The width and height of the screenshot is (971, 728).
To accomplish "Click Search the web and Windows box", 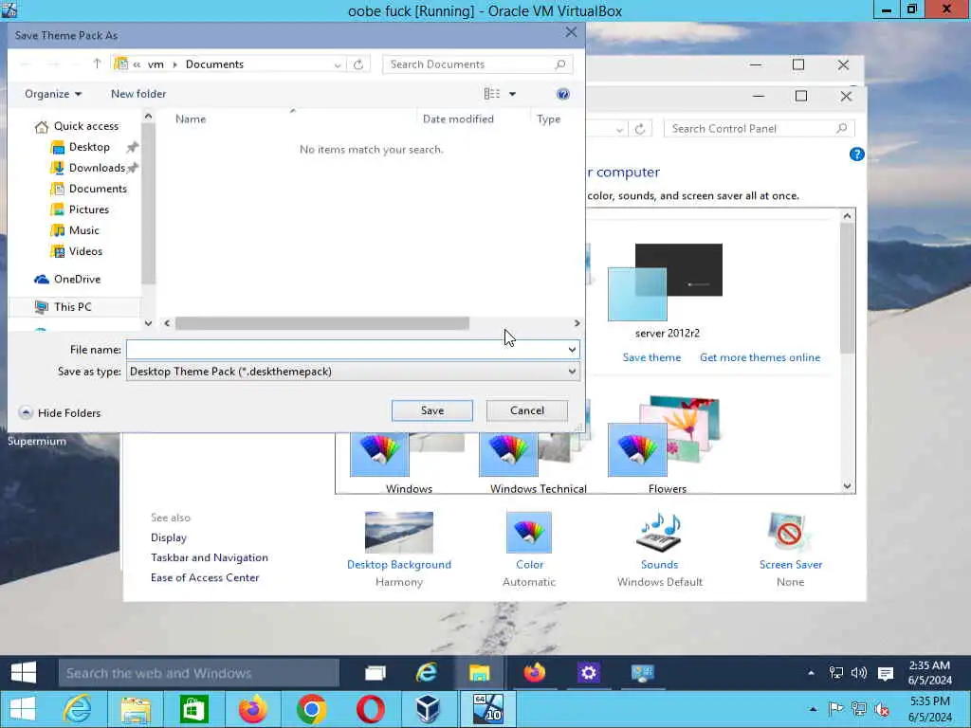I will (199, 673).
